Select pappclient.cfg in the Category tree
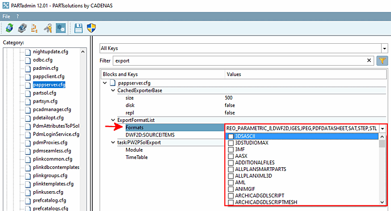The width and height of the screenshot is (391, 211). click(x=48, y=77)
